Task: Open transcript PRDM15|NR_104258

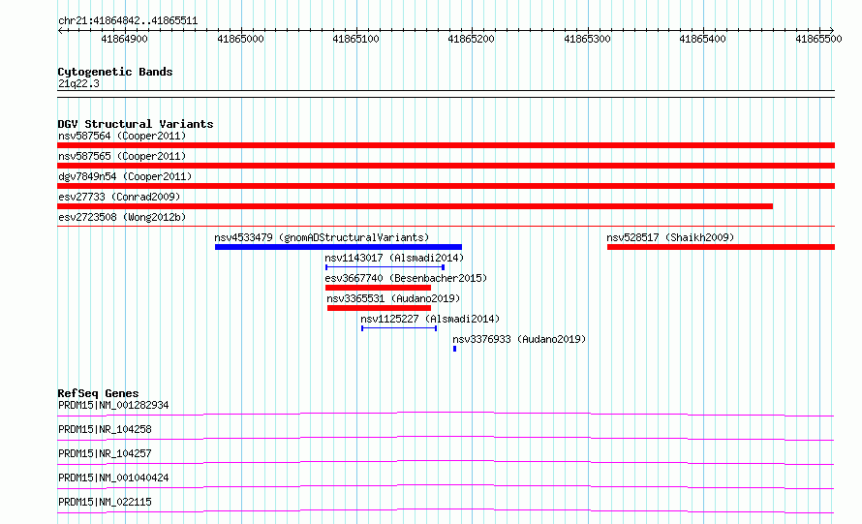Action: (105, 429)
